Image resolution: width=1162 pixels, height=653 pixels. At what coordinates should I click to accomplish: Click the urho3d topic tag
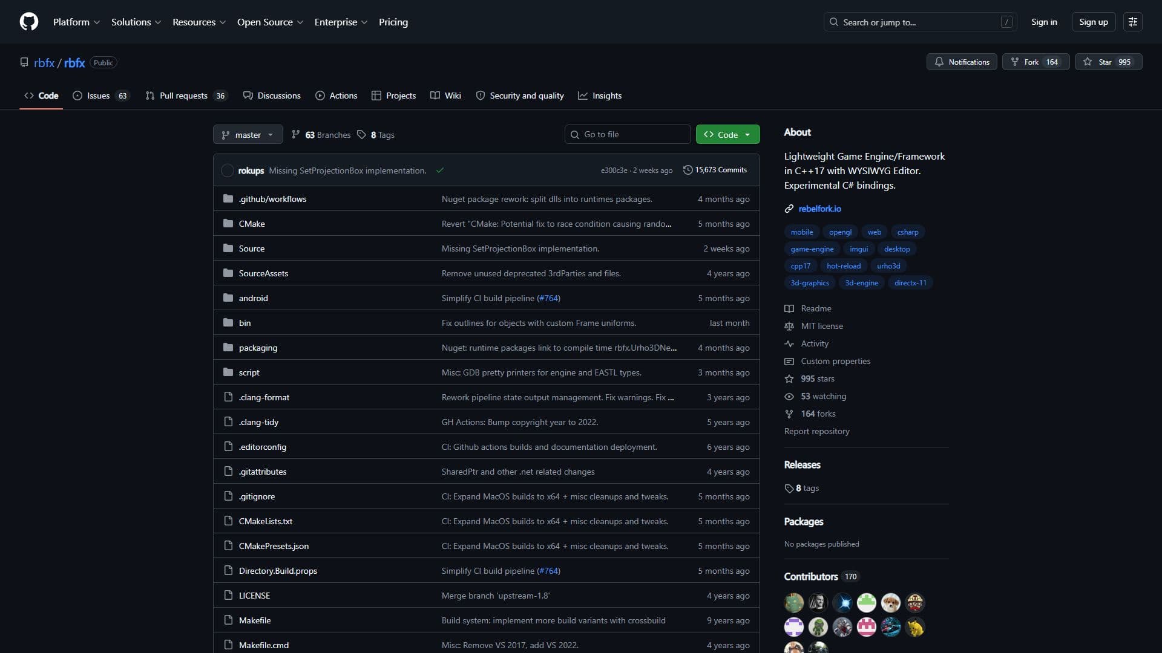point(888,266)
